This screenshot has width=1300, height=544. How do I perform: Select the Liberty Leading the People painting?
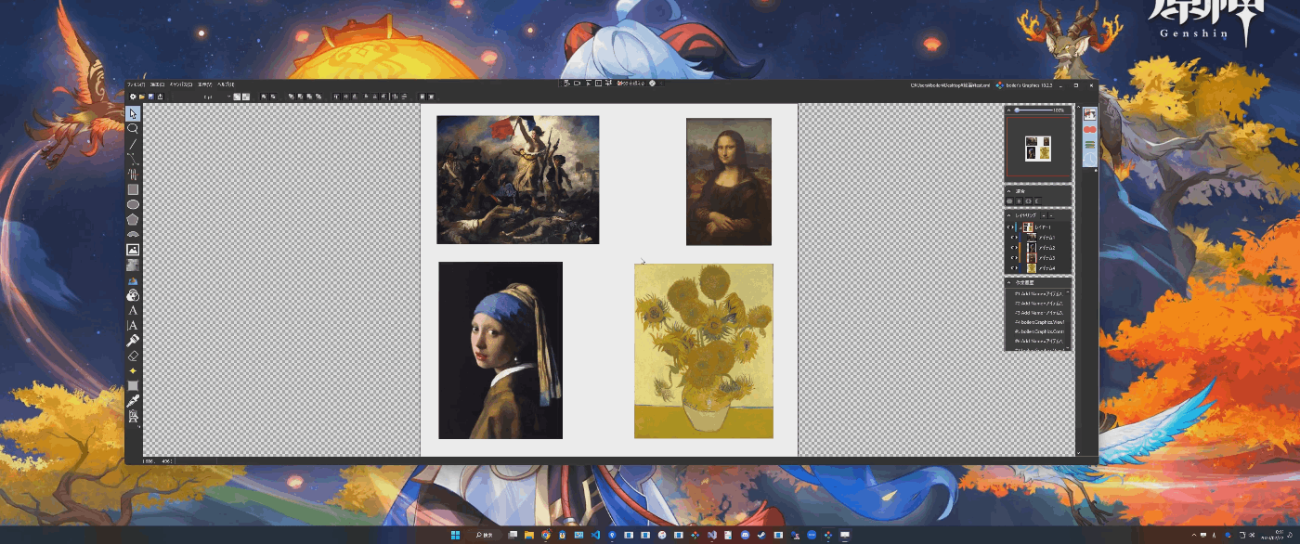click(517, 179)
